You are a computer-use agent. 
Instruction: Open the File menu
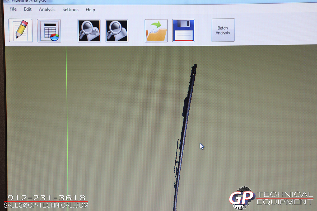[13, 9]
